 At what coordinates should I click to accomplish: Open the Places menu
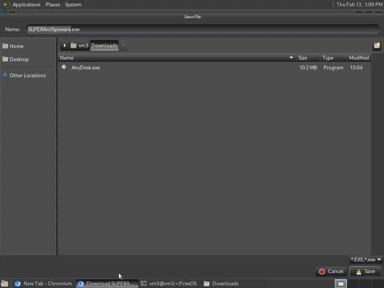(52, 4)
